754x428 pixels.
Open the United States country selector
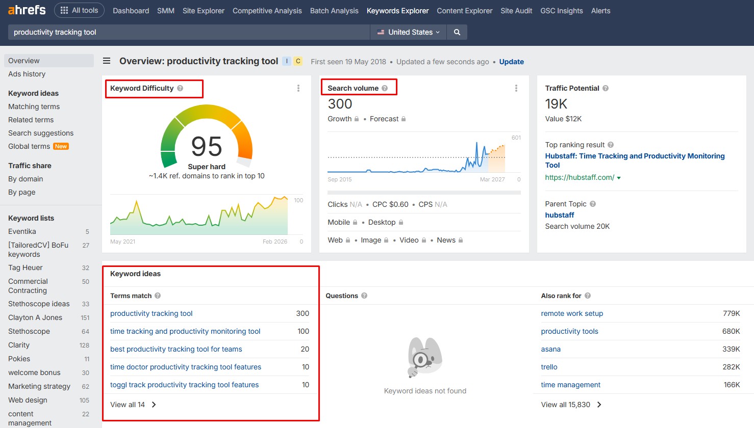(x=408, y=32)
